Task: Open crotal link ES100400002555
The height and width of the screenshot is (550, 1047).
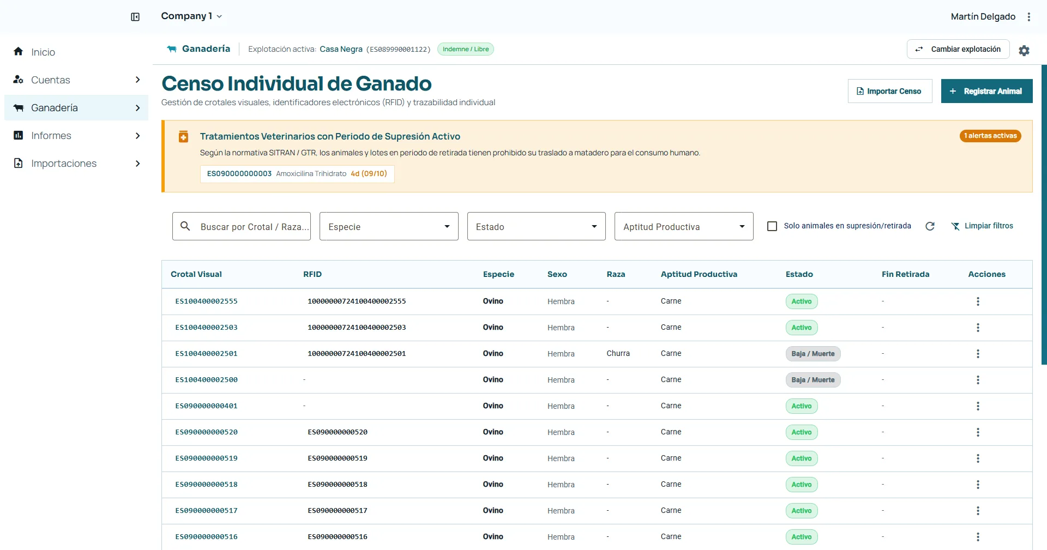Action: (206, 301)
